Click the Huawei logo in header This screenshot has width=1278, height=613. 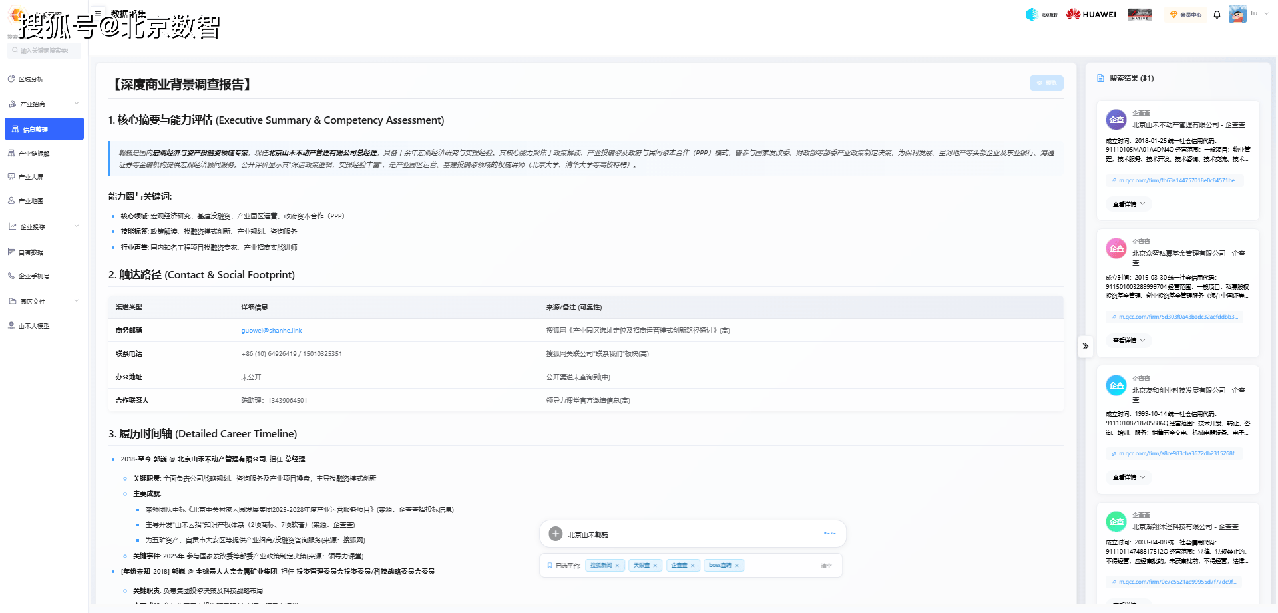pyautogui.click(x=1091, y=15)
